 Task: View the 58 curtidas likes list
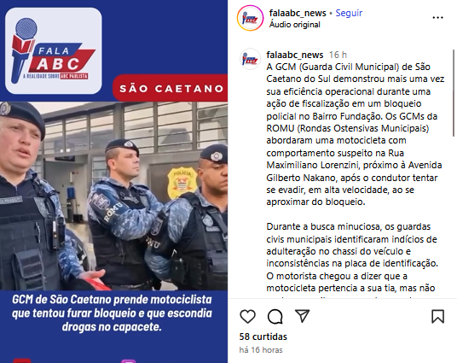263,337
